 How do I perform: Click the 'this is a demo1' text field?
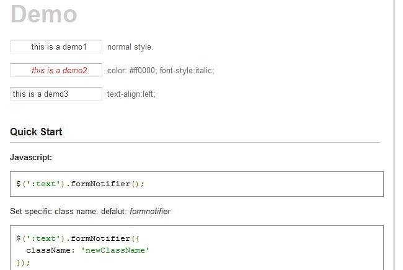tap(56, 47)
